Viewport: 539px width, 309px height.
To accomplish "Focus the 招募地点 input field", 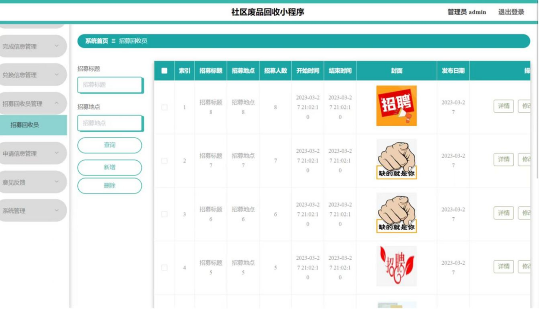I will (110, 123).
